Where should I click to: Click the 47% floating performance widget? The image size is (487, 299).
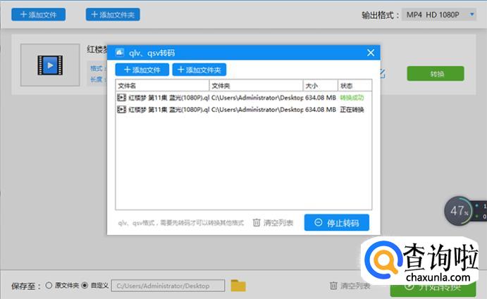(460, 211)
